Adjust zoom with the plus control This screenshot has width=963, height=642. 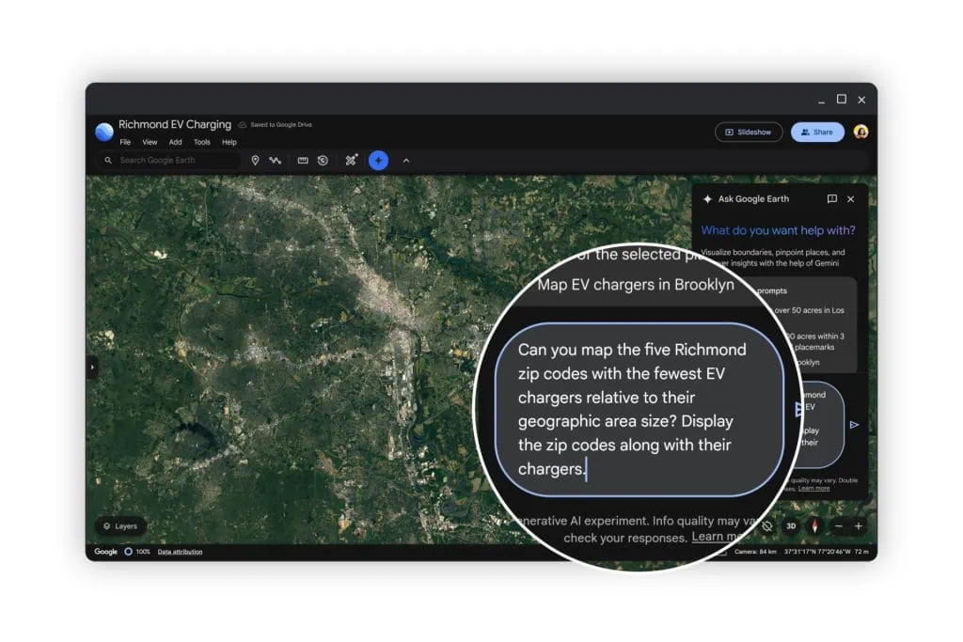(859, 525)
